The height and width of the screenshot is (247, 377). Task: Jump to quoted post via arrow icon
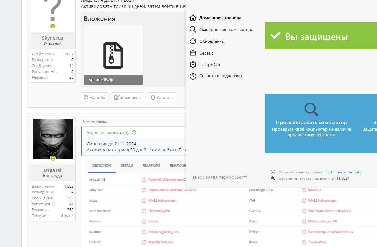[134, 132]
